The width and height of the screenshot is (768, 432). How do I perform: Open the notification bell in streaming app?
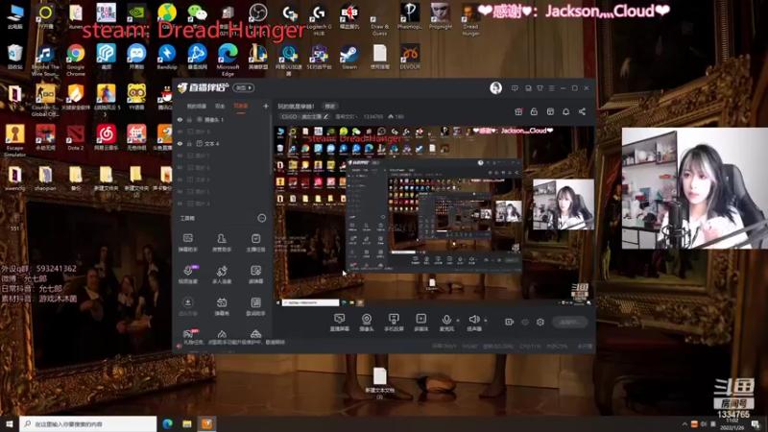565,111
